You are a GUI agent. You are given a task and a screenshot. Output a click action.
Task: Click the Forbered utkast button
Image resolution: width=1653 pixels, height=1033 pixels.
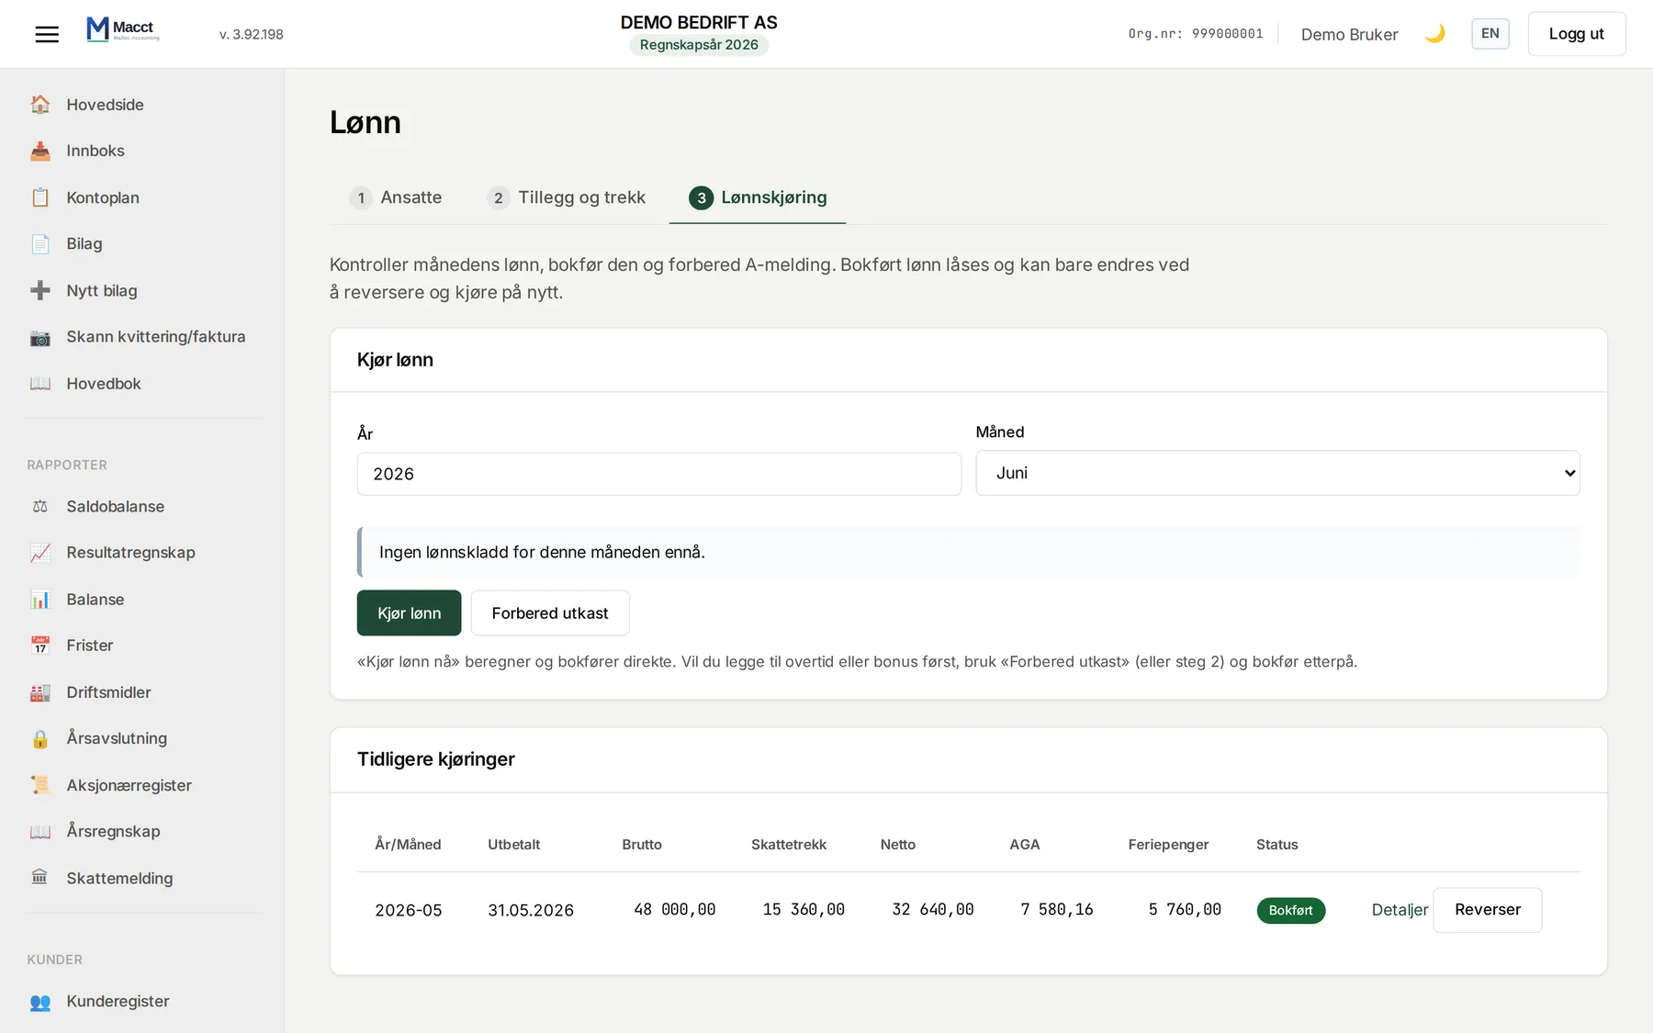tap(550, 612)
